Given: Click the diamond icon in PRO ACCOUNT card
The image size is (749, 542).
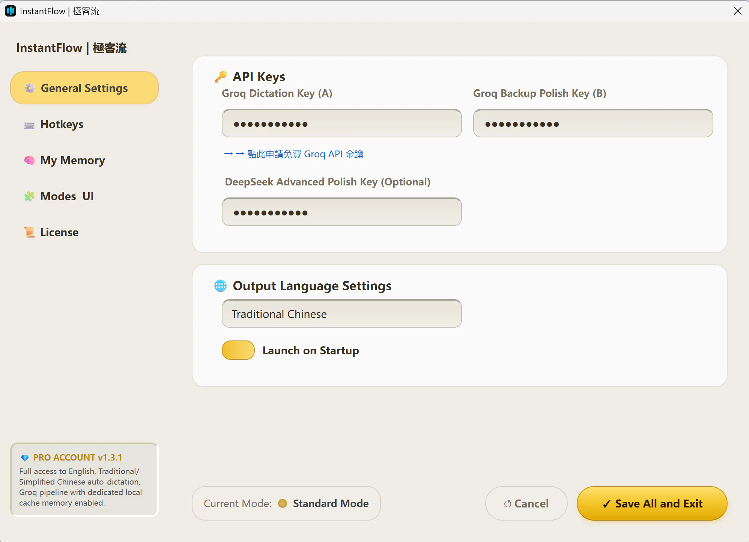Looking at the screenshot, I should click(25, 458).
